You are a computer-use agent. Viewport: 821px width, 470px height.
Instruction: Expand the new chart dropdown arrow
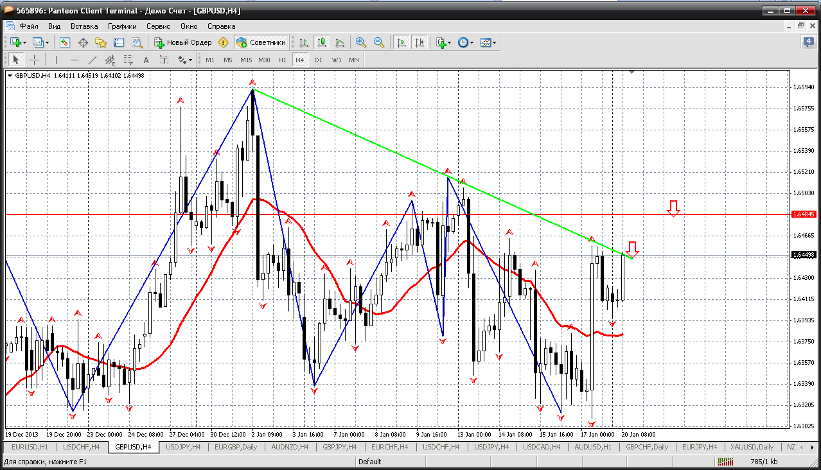coord(24,42)
